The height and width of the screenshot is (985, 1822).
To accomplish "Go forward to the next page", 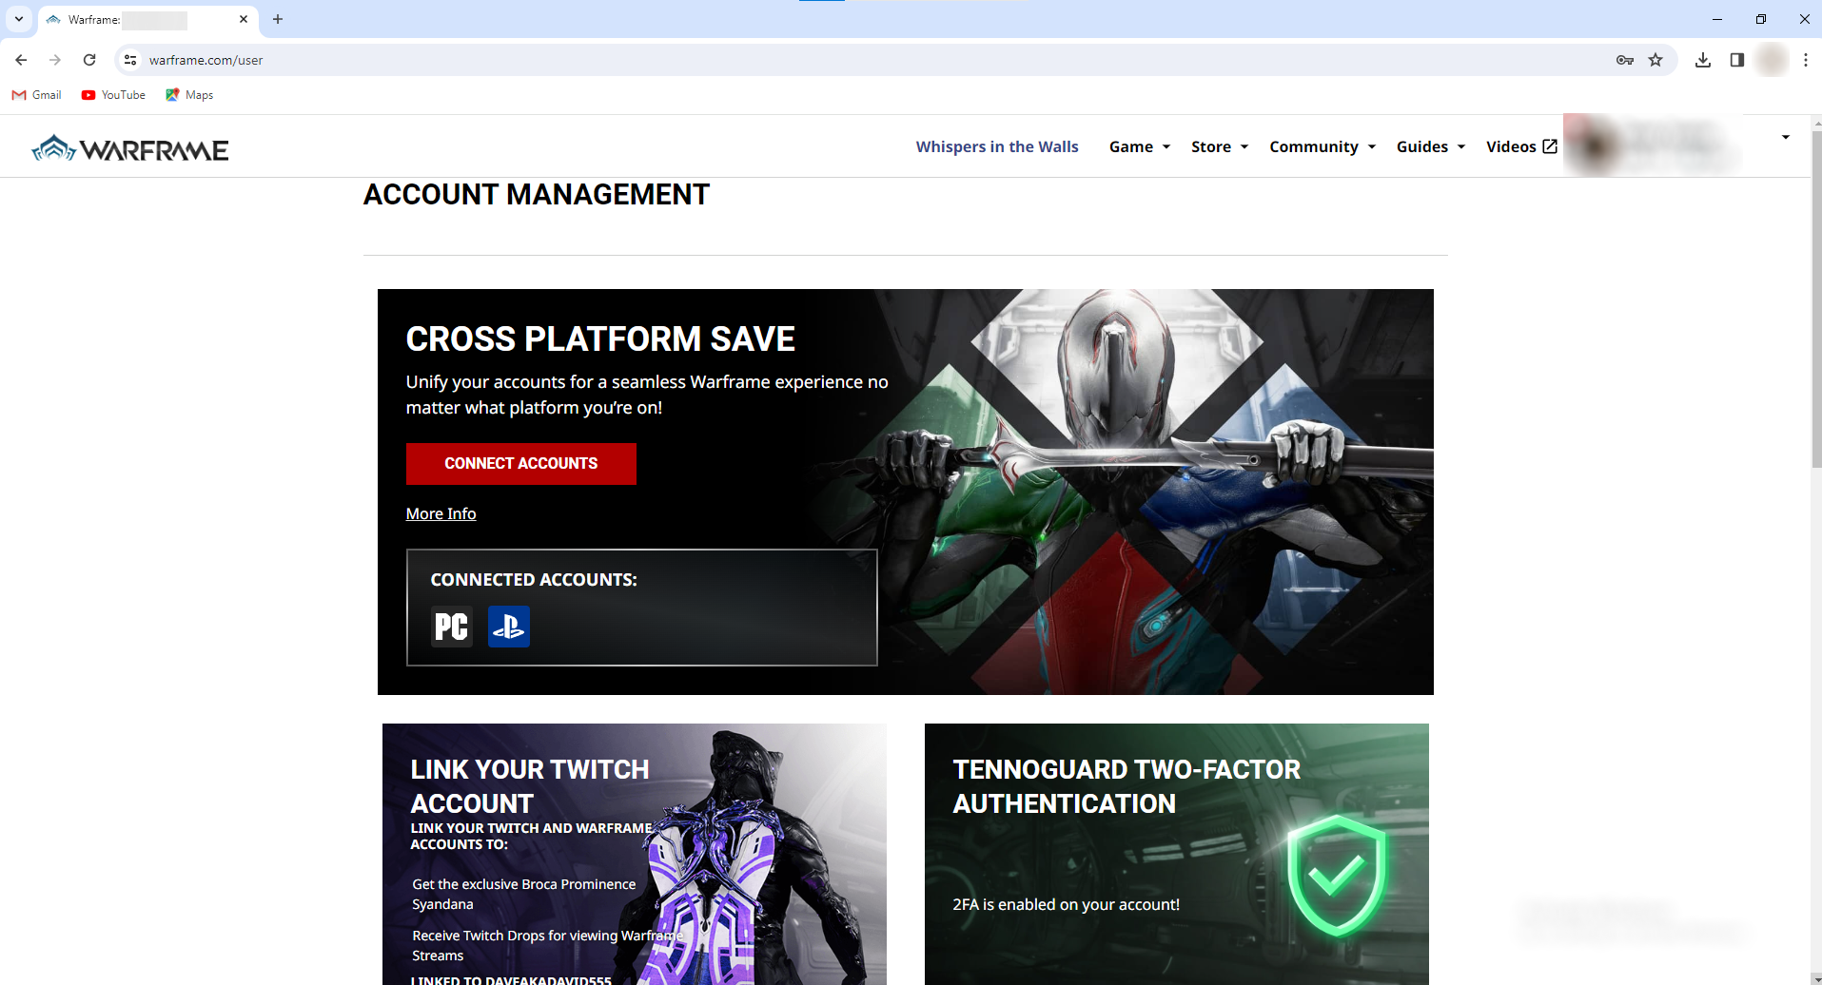I will (55, 60).
